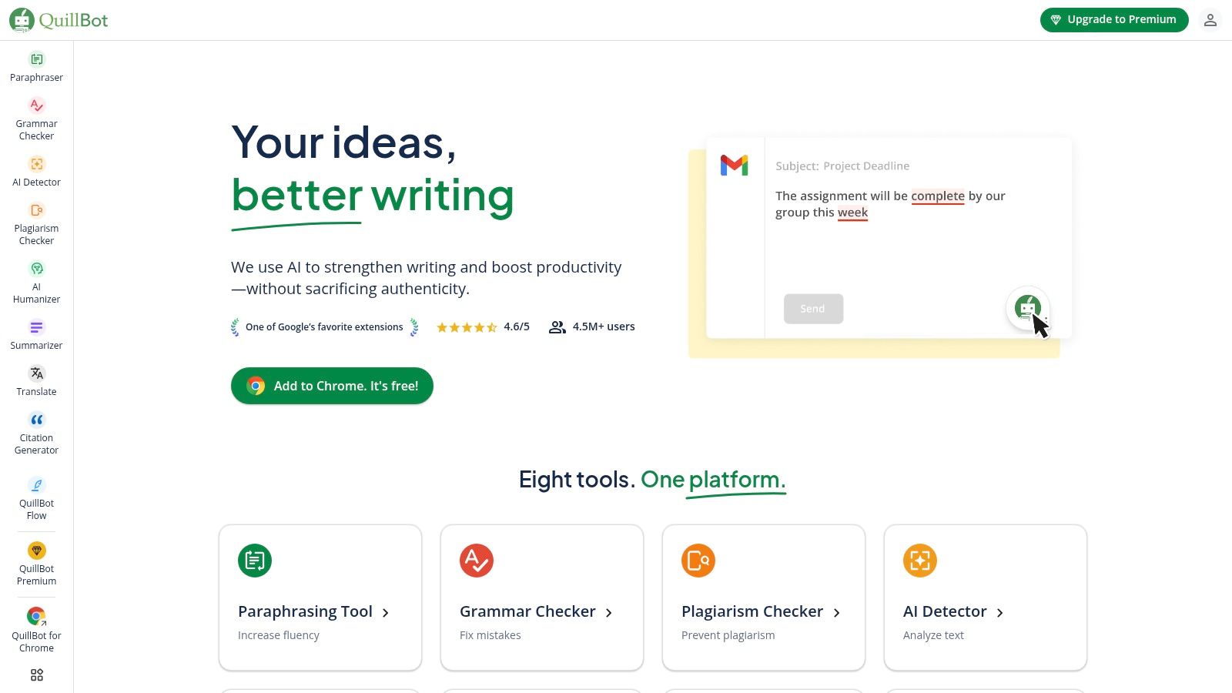Expand the Paraphrasing Tool card chevron
1232x693 pixels.
point(386,613)
